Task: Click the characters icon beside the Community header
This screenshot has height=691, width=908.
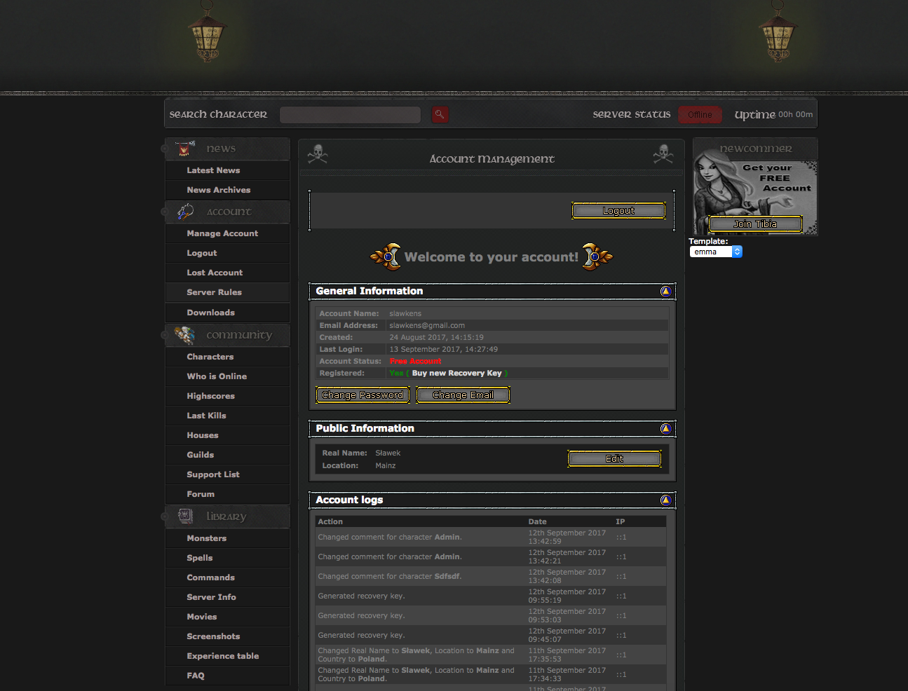Action: click(x=184, y=335)
